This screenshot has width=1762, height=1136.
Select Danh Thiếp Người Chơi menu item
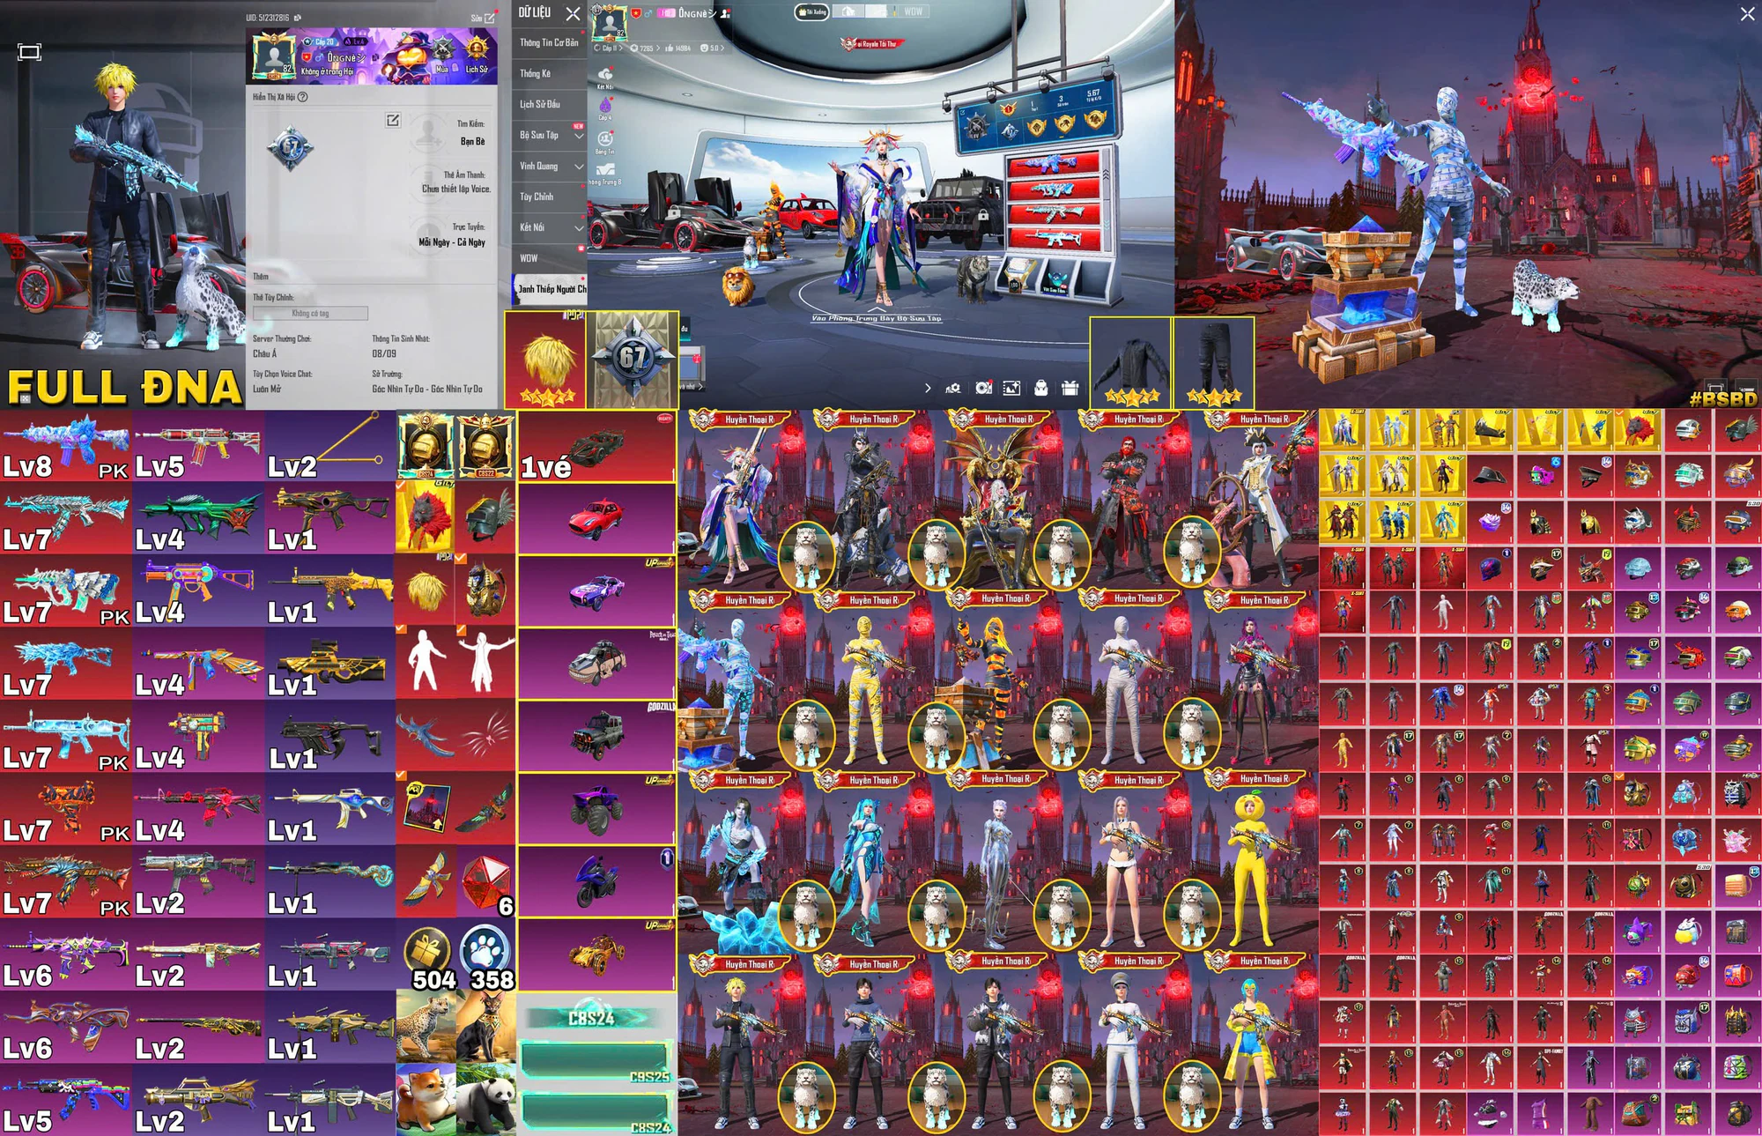(x=549, y=289)
